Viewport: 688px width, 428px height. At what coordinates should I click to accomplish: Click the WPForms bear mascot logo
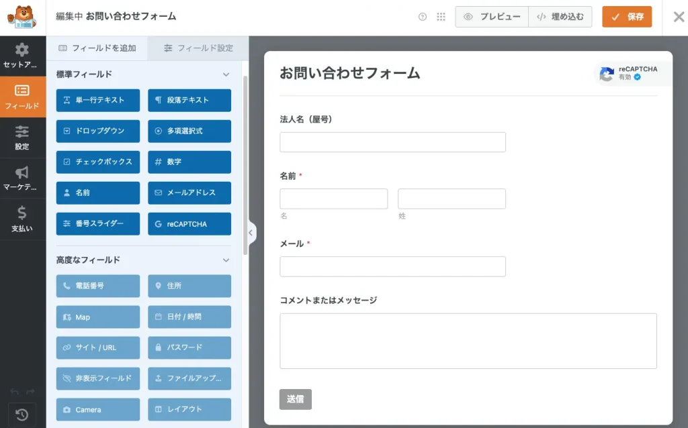pos(22,17)
